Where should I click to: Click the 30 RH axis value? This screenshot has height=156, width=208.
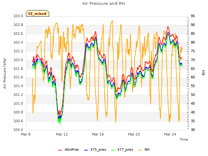193,130
